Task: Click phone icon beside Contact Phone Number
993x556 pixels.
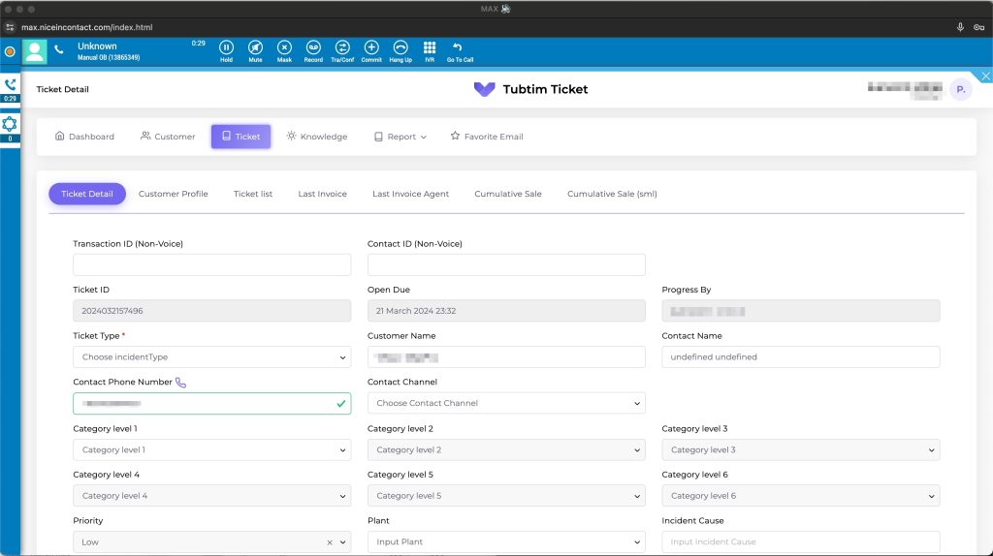Action: [180, 383]
